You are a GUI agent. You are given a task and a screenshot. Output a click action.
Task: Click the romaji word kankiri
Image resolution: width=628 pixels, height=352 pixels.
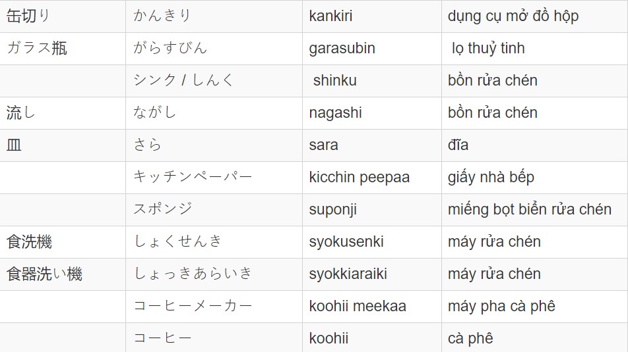click(x=330, y=16)
